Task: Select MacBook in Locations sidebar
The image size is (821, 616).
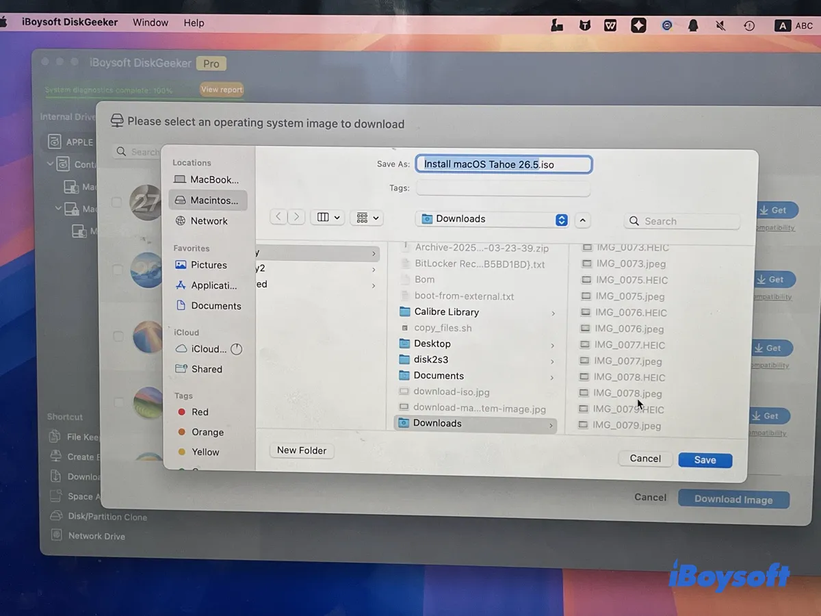Action: click(207, 179)
